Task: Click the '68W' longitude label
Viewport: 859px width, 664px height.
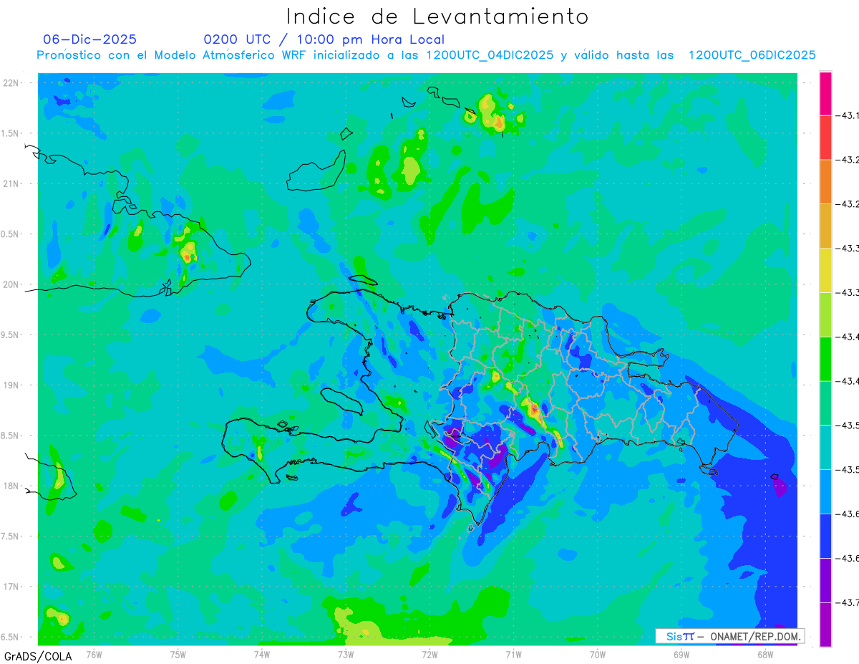Action: [765, 653]
